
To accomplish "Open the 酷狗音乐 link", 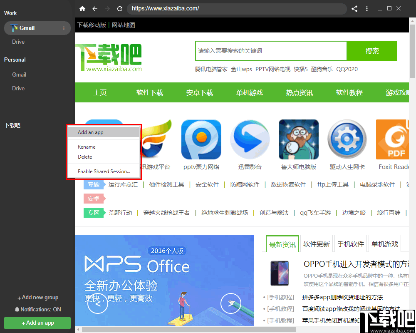I will [x=322, y=69].
